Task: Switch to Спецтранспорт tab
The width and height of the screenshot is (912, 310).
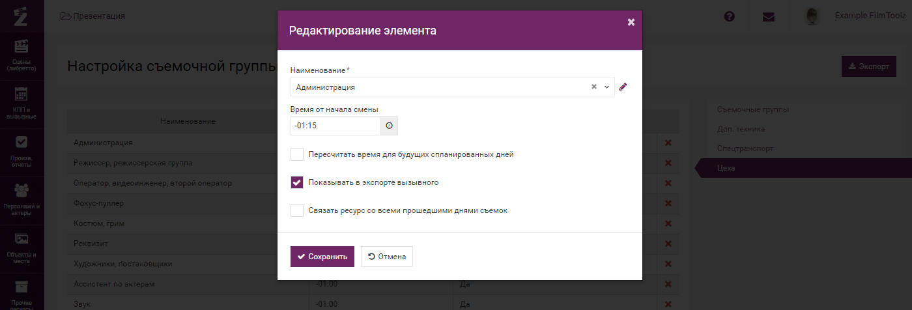Action: click(745, 148)
